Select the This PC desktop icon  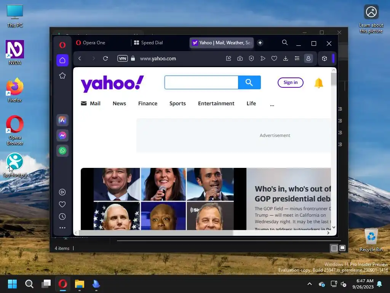(15, 16)
